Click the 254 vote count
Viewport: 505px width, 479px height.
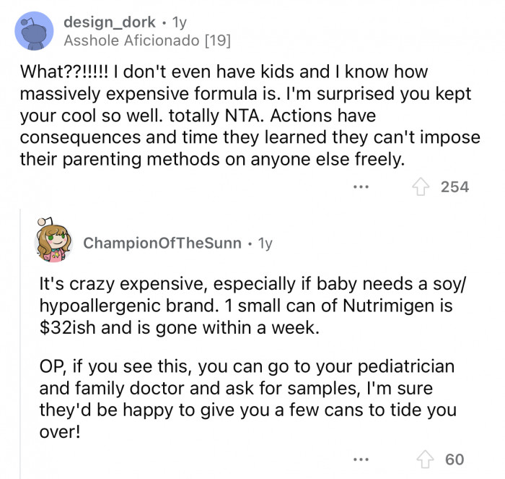click(454, 186)
